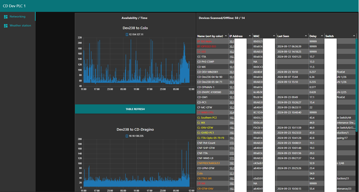Click the grid icon beside Networking
359x192 pixels.
pos(6,17)
